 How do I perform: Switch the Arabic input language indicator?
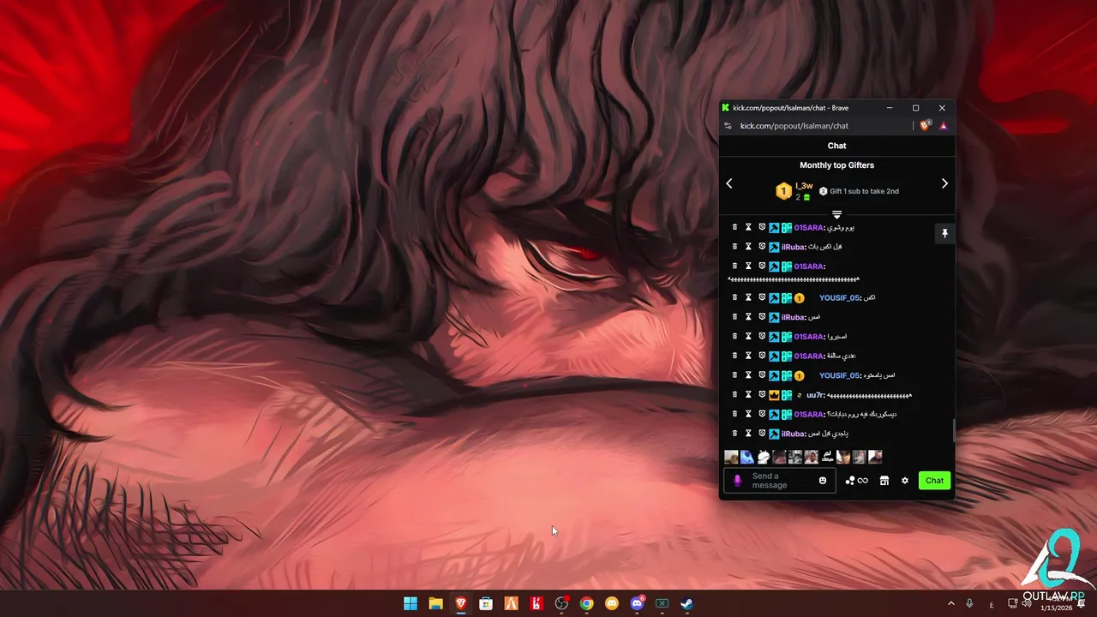992,604
